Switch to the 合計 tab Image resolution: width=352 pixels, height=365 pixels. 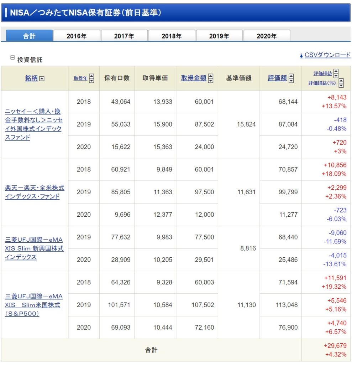[29, 36]
